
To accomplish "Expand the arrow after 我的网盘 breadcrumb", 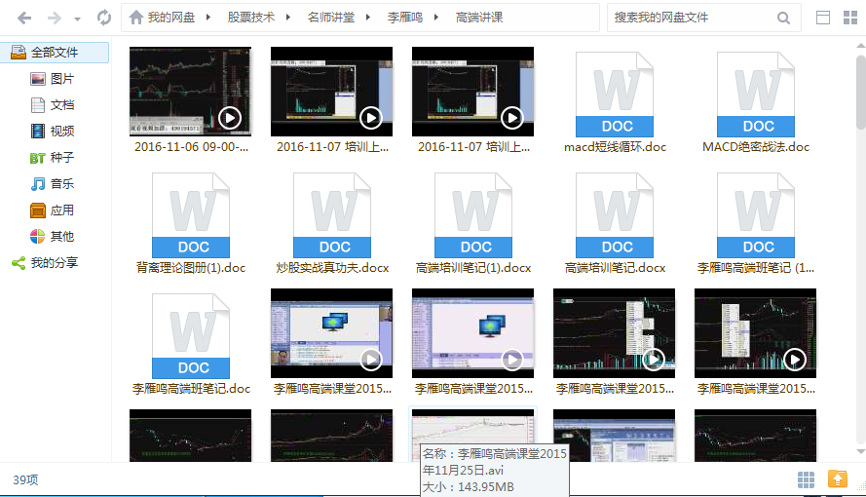I will click(208, 18).
